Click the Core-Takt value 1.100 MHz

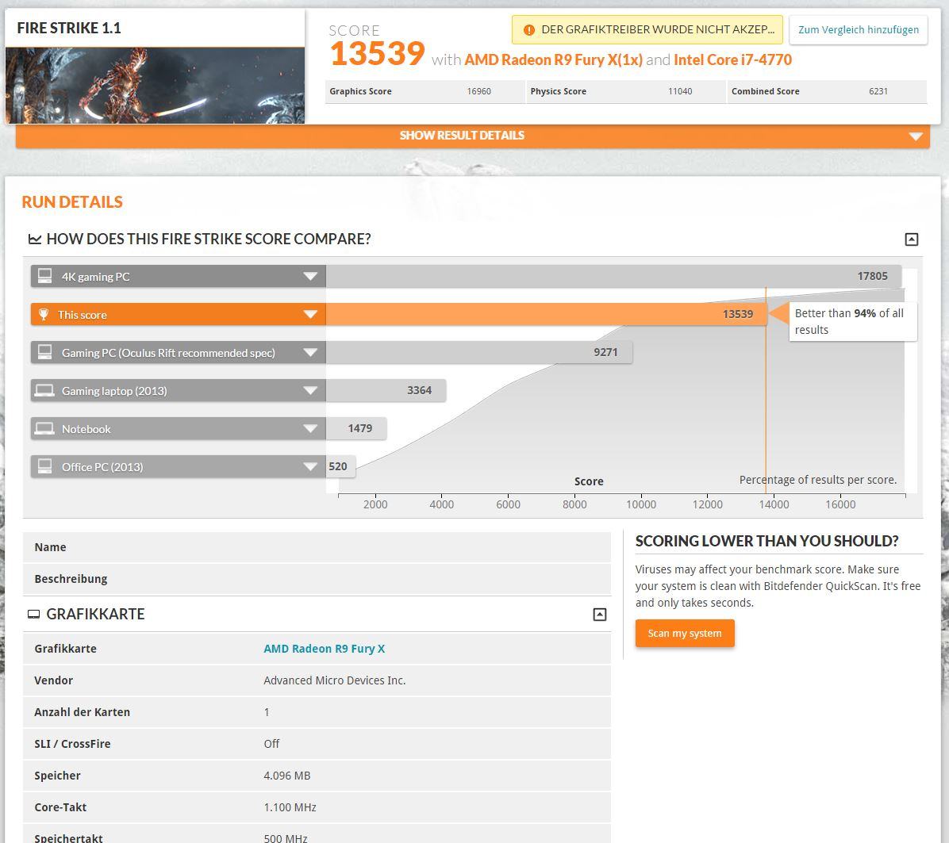click(290, 807)
